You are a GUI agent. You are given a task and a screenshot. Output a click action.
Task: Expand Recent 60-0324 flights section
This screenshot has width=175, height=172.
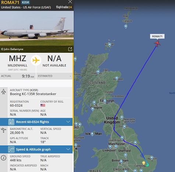(36, 122)
